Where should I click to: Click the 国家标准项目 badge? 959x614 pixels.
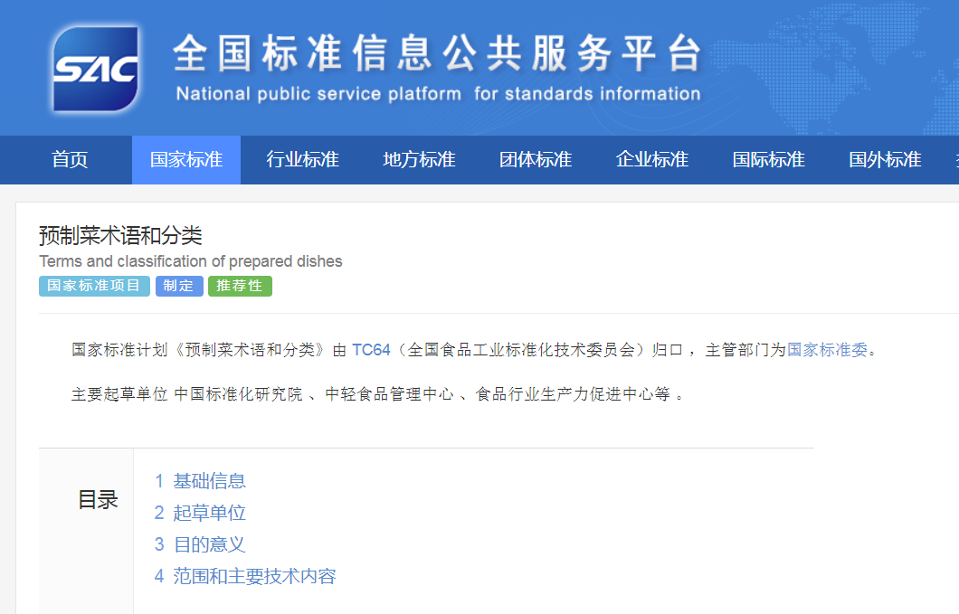click(x=93, y=286)
